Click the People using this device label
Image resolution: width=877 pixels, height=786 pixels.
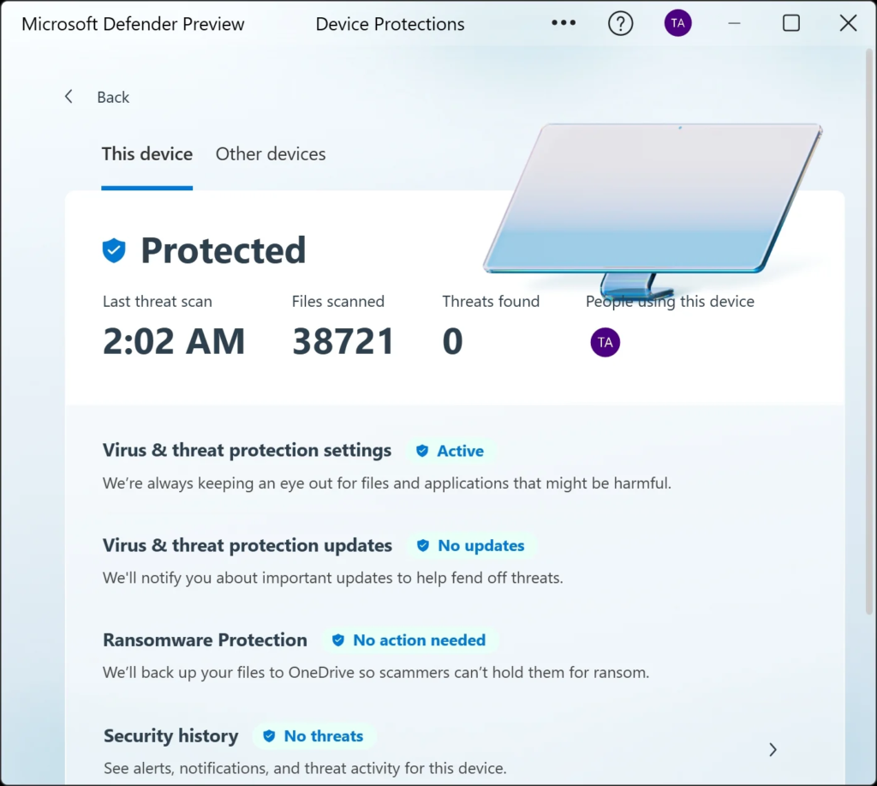pyautogui.click(x=670, y=301)
